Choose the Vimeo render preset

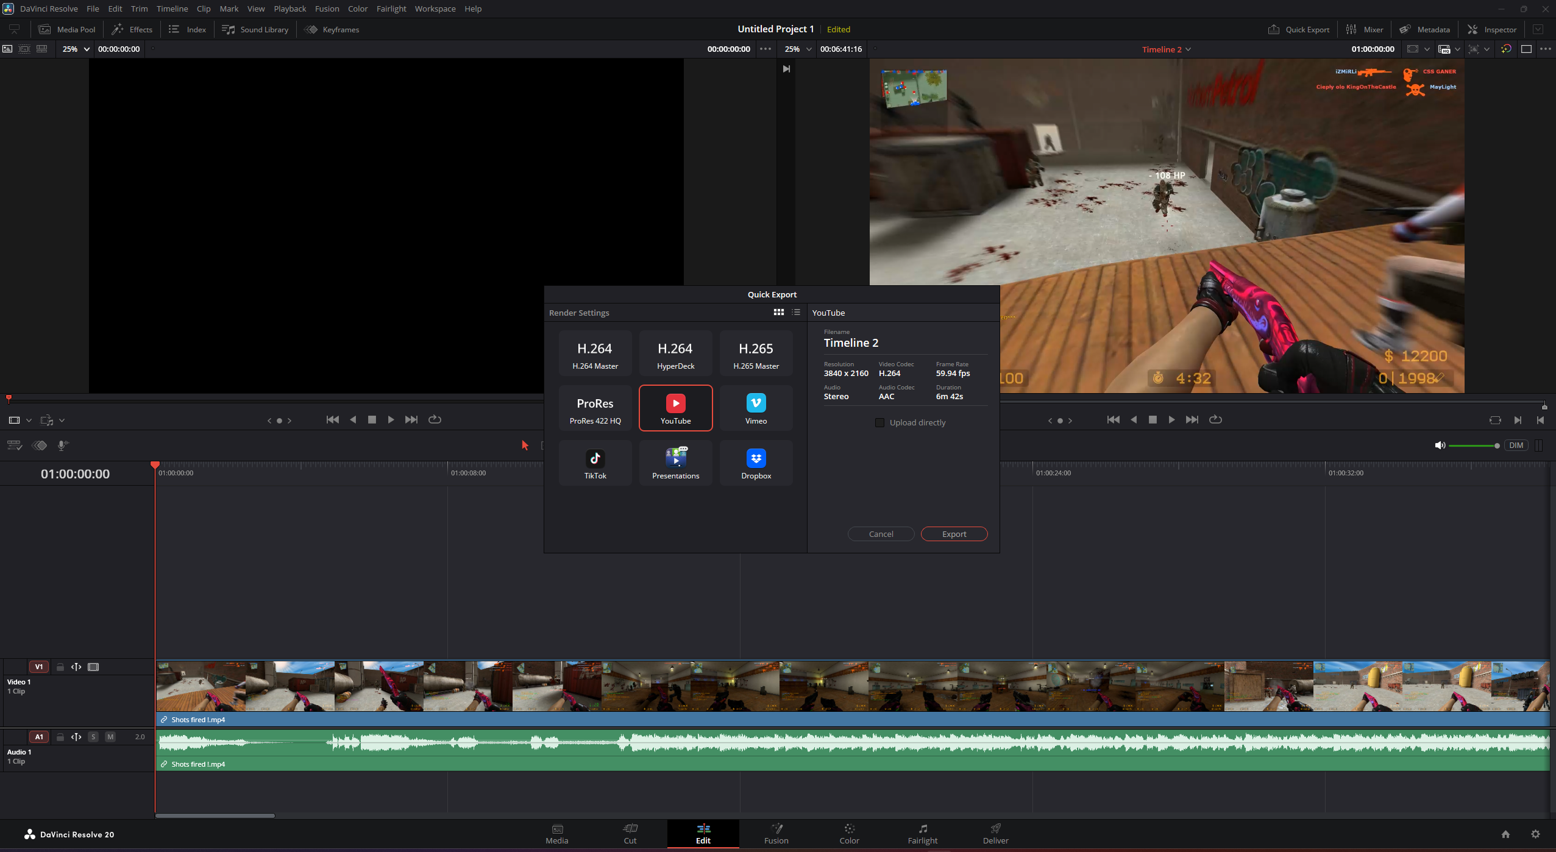756,409
